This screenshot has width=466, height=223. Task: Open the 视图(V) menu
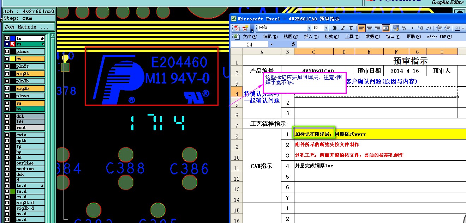(x=291, y=37)
